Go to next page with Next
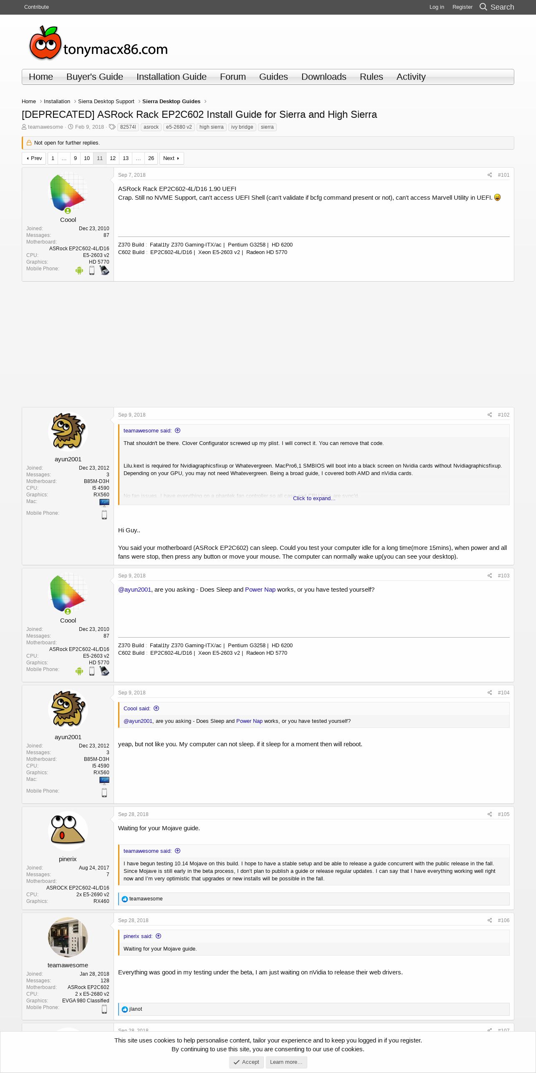This screenshot has height=1073, width=536. 172,158
